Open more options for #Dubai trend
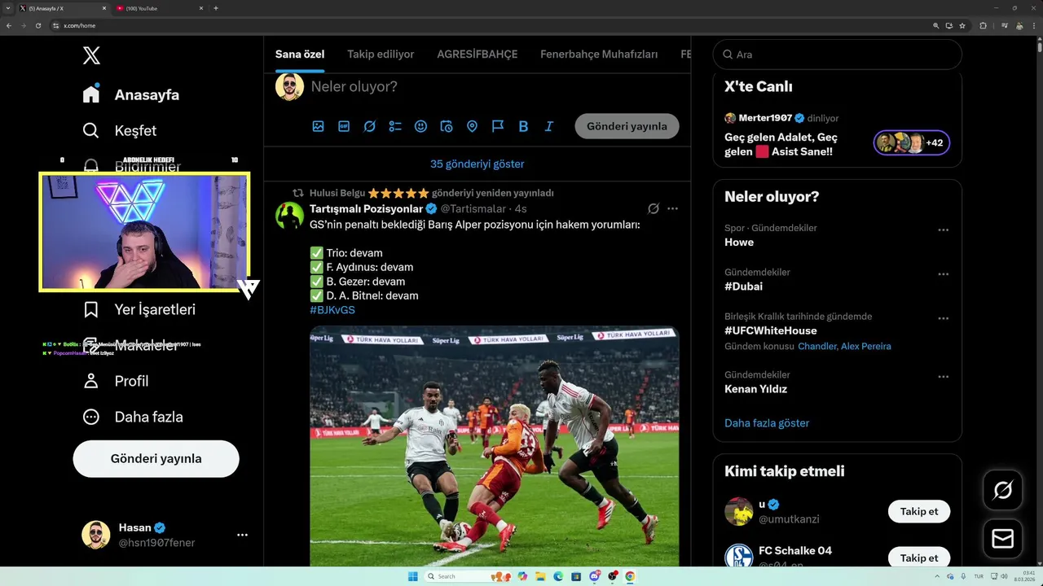The image size is (1043, 586). [x=943, y=274]
